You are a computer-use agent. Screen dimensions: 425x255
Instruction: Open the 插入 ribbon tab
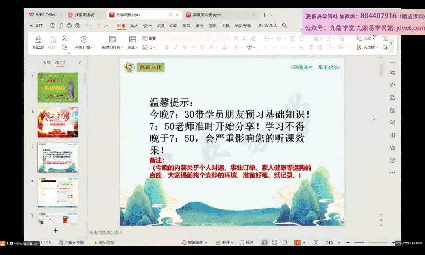click(x=134, y=25)
